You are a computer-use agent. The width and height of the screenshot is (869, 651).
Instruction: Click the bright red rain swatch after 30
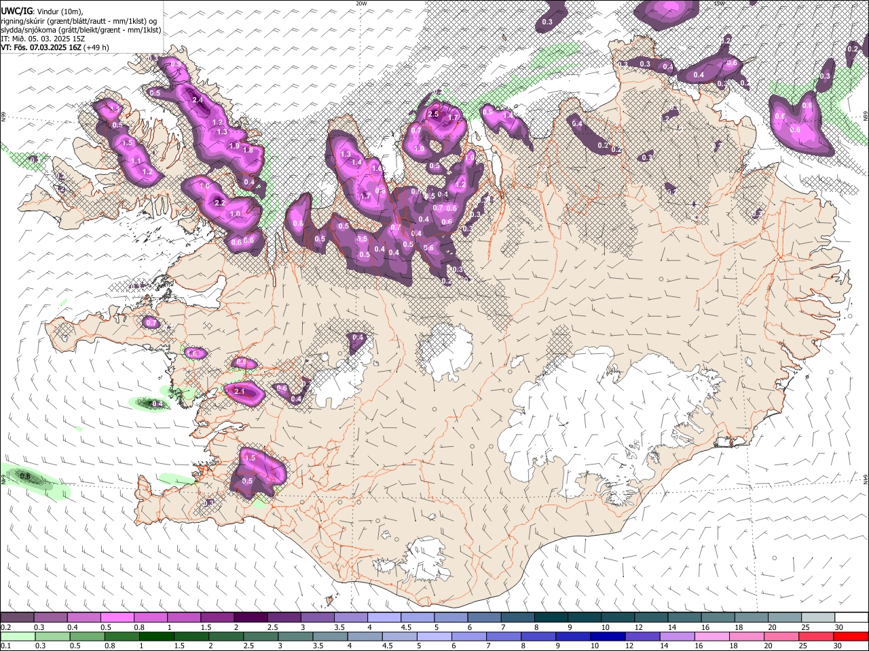(x=851, y=636)
